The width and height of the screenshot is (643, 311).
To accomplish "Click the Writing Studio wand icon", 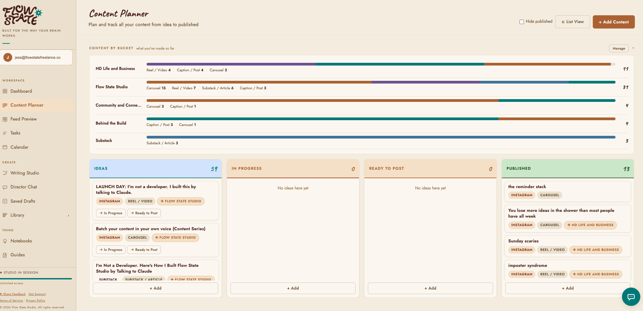I will tap(5, 173).
